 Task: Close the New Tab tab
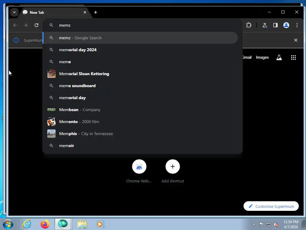click(x=85, y=12)
